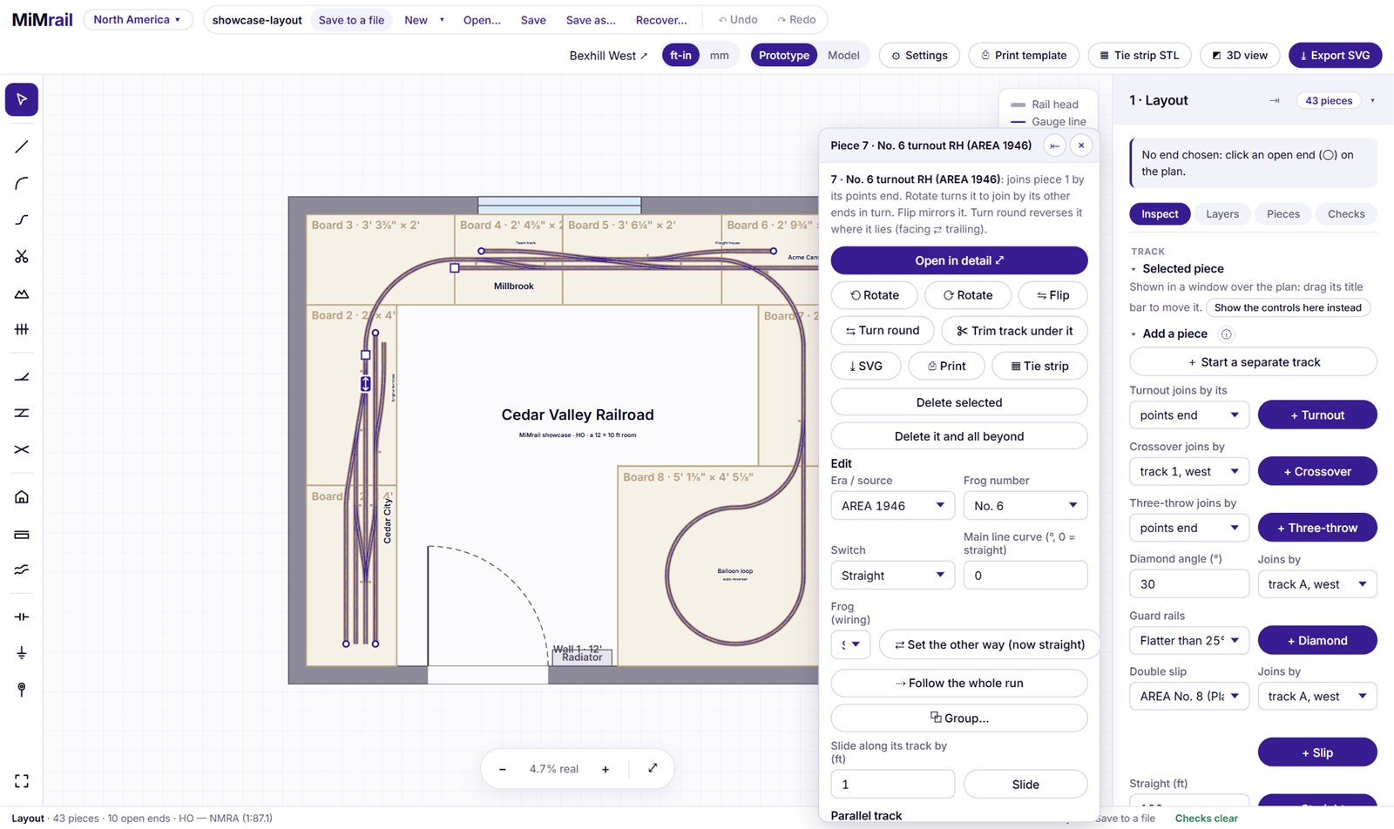Select the building house tool
The height and width of the screenshot is (829, 1394).
[x=22, y=497]
